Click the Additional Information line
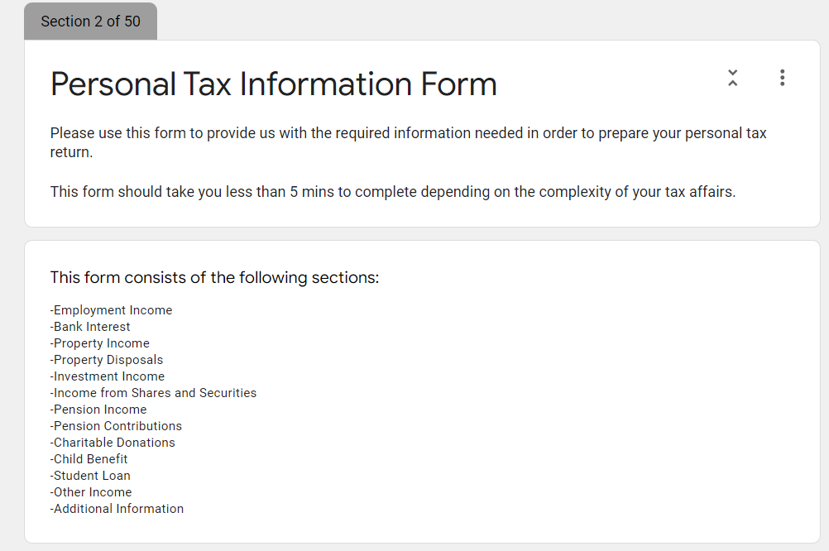This screenshot has width=829, height=551. pos(117,509)
